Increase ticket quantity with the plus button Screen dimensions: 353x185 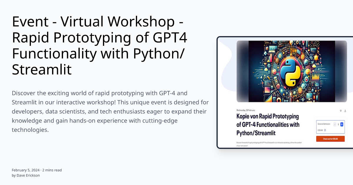[x=342, y=124]
